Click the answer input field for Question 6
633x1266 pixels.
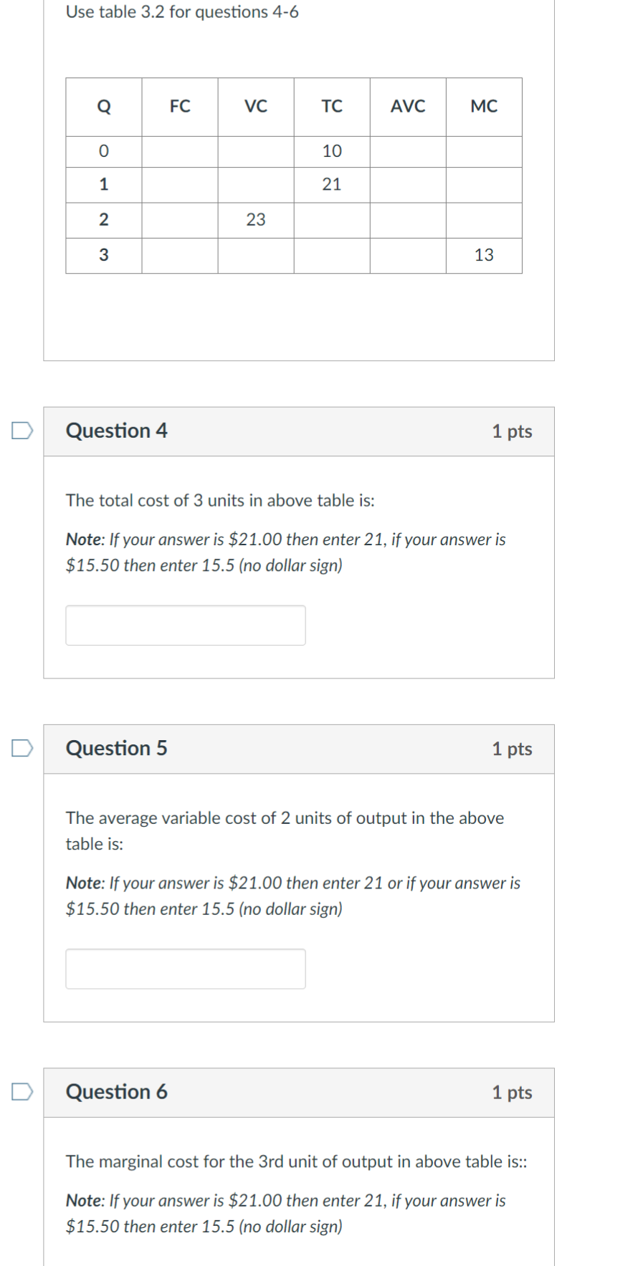(x=185, y=1261)
